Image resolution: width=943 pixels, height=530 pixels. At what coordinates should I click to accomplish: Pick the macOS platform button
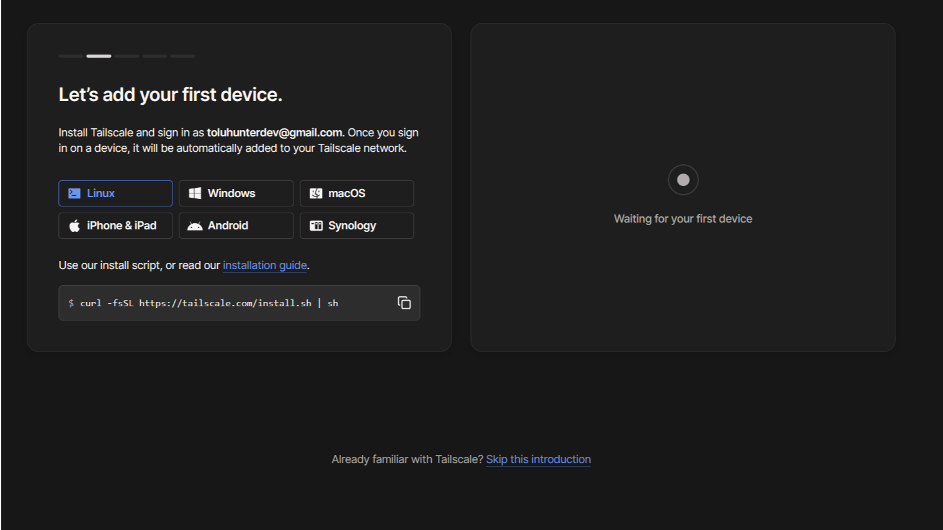point(357,193)
